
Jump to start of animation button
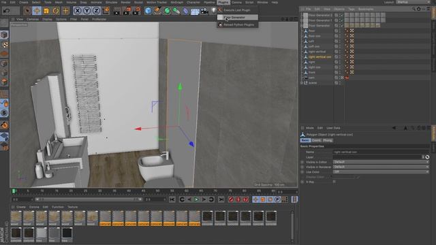172,199
